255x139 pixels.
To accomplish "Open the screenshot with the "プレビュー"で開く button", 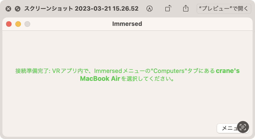I will click(224, 9).
